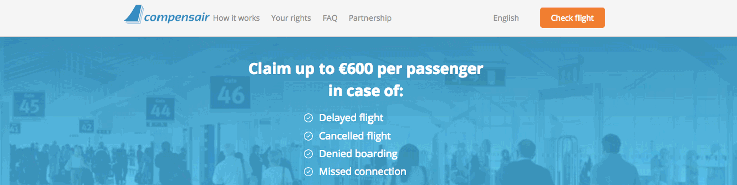Click the Gate 46 sign in background
The width and height of the screenshot is (737, 185).
point(230,92)
